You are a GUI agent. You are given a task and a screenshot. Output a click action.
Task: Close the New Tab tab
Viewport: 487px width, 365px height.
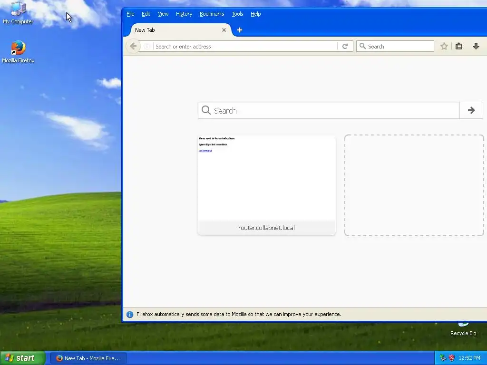(224, 30)
